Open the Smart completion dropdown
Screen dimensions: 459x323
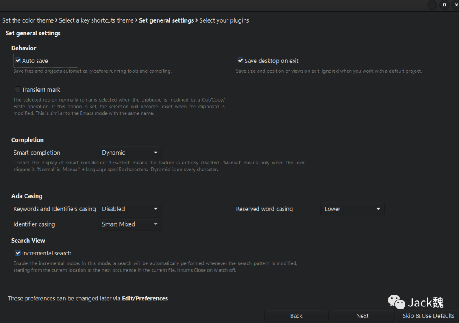(x=130, y=153)
